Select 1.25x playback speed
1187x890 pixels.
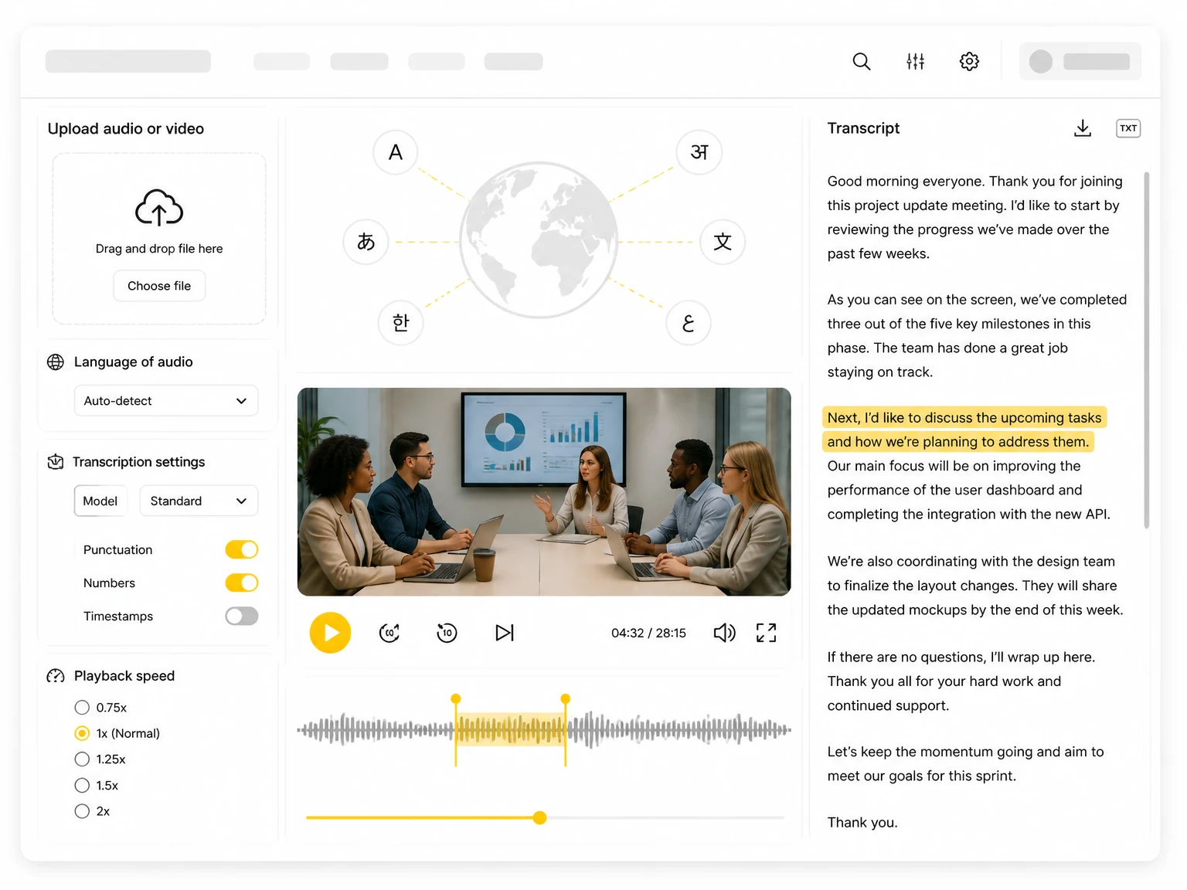(x=82, y=759)
